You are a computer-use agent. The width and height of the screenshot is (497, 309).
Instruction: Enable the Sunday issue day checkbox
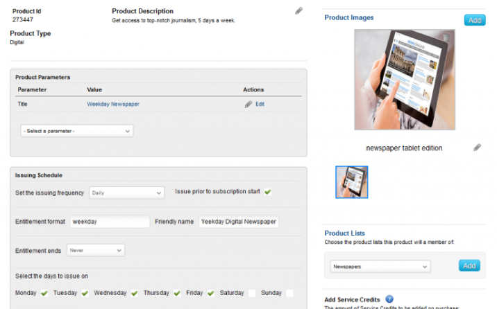(x=289, y=293)
